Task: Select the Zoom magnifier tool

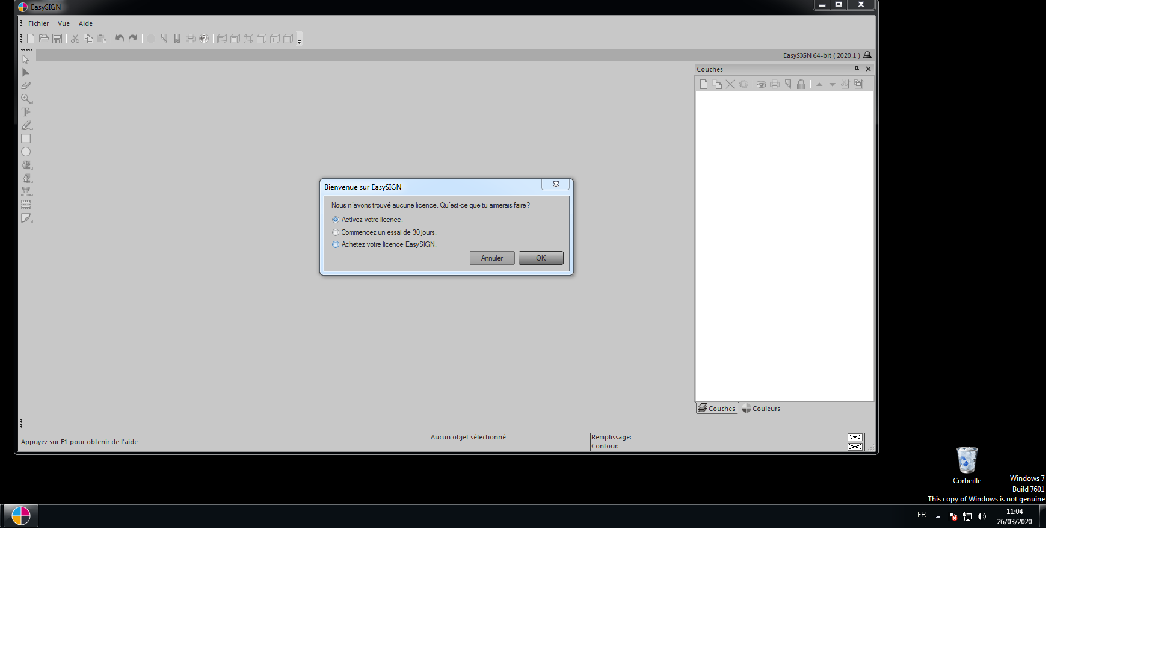Action: point(26,99)
